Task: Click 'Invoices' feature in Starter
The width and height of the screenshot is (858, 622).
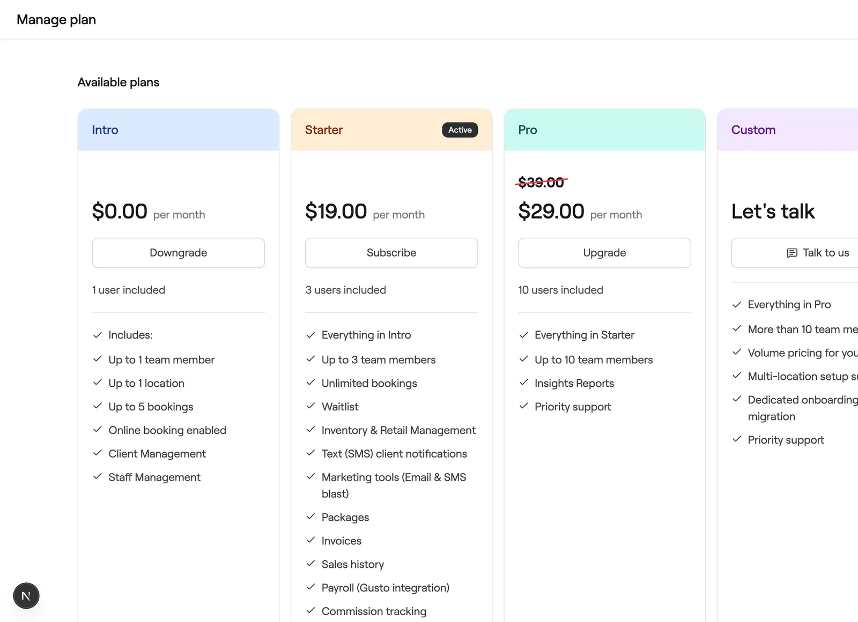Action: pos(342,541)
